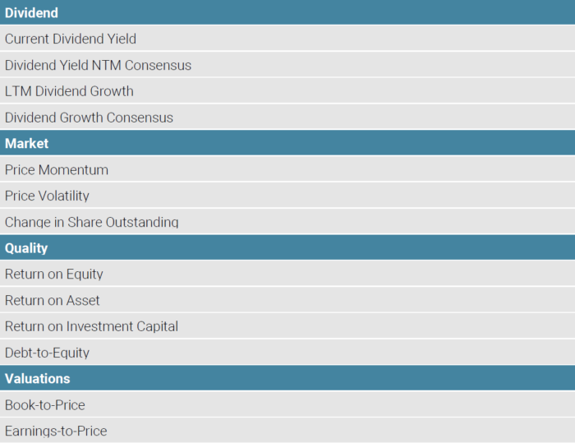Click Dividend Yield NTM Consensus
The image size is (575, 443).
click(98, 65)
